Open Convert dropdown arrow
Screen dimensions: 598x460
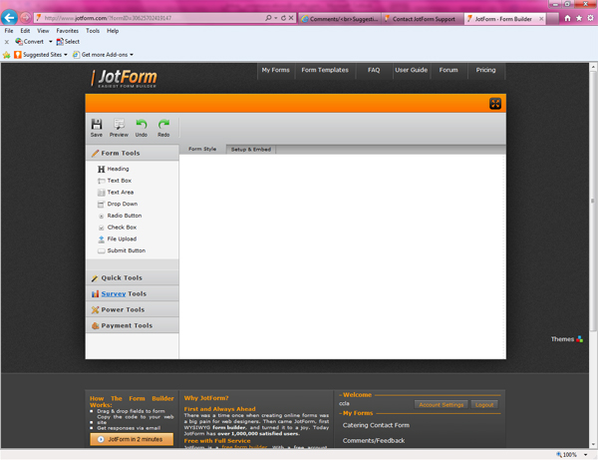(x=51, y=42)
